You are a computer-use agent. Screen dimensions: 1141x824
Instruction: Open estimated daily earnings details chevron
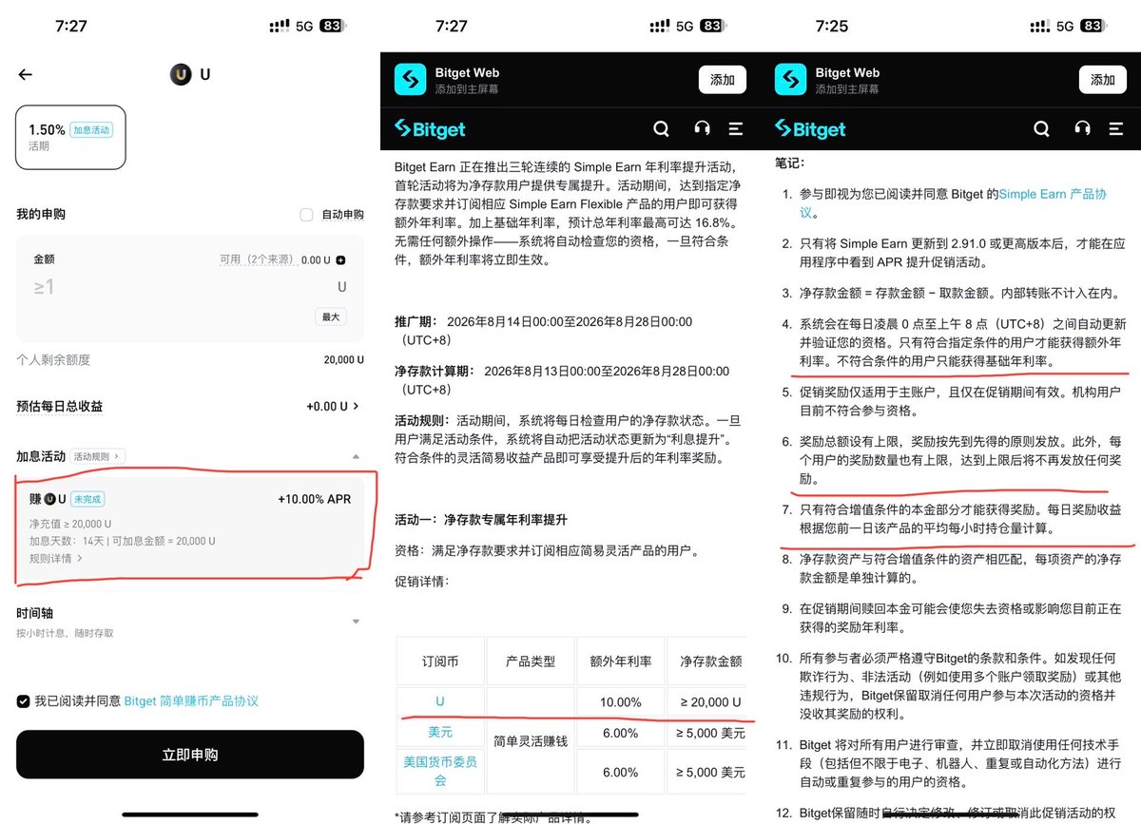(x=357, y=407)
